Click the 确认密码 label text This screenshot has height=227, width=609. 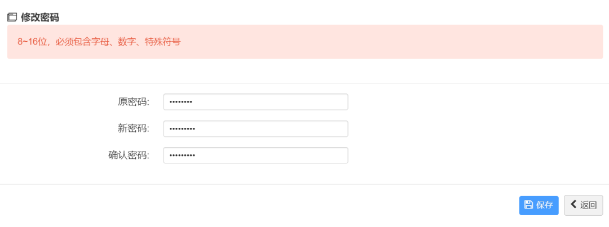click(x=129, y=155)
